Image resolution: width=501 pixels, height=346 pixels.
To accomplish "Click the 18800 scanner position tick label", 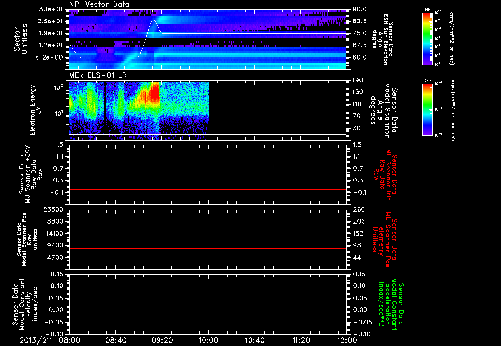I will [x=54, y=221].
